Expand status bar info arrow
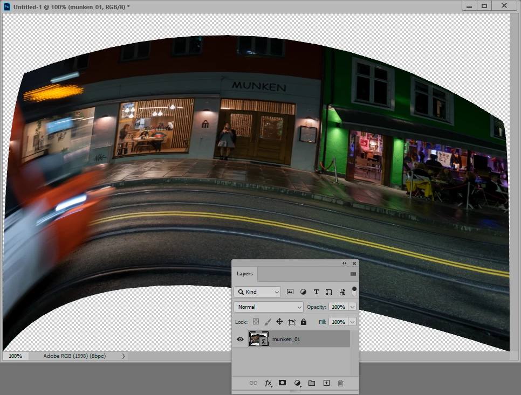The image size is (521, 395). pos(124,356)
